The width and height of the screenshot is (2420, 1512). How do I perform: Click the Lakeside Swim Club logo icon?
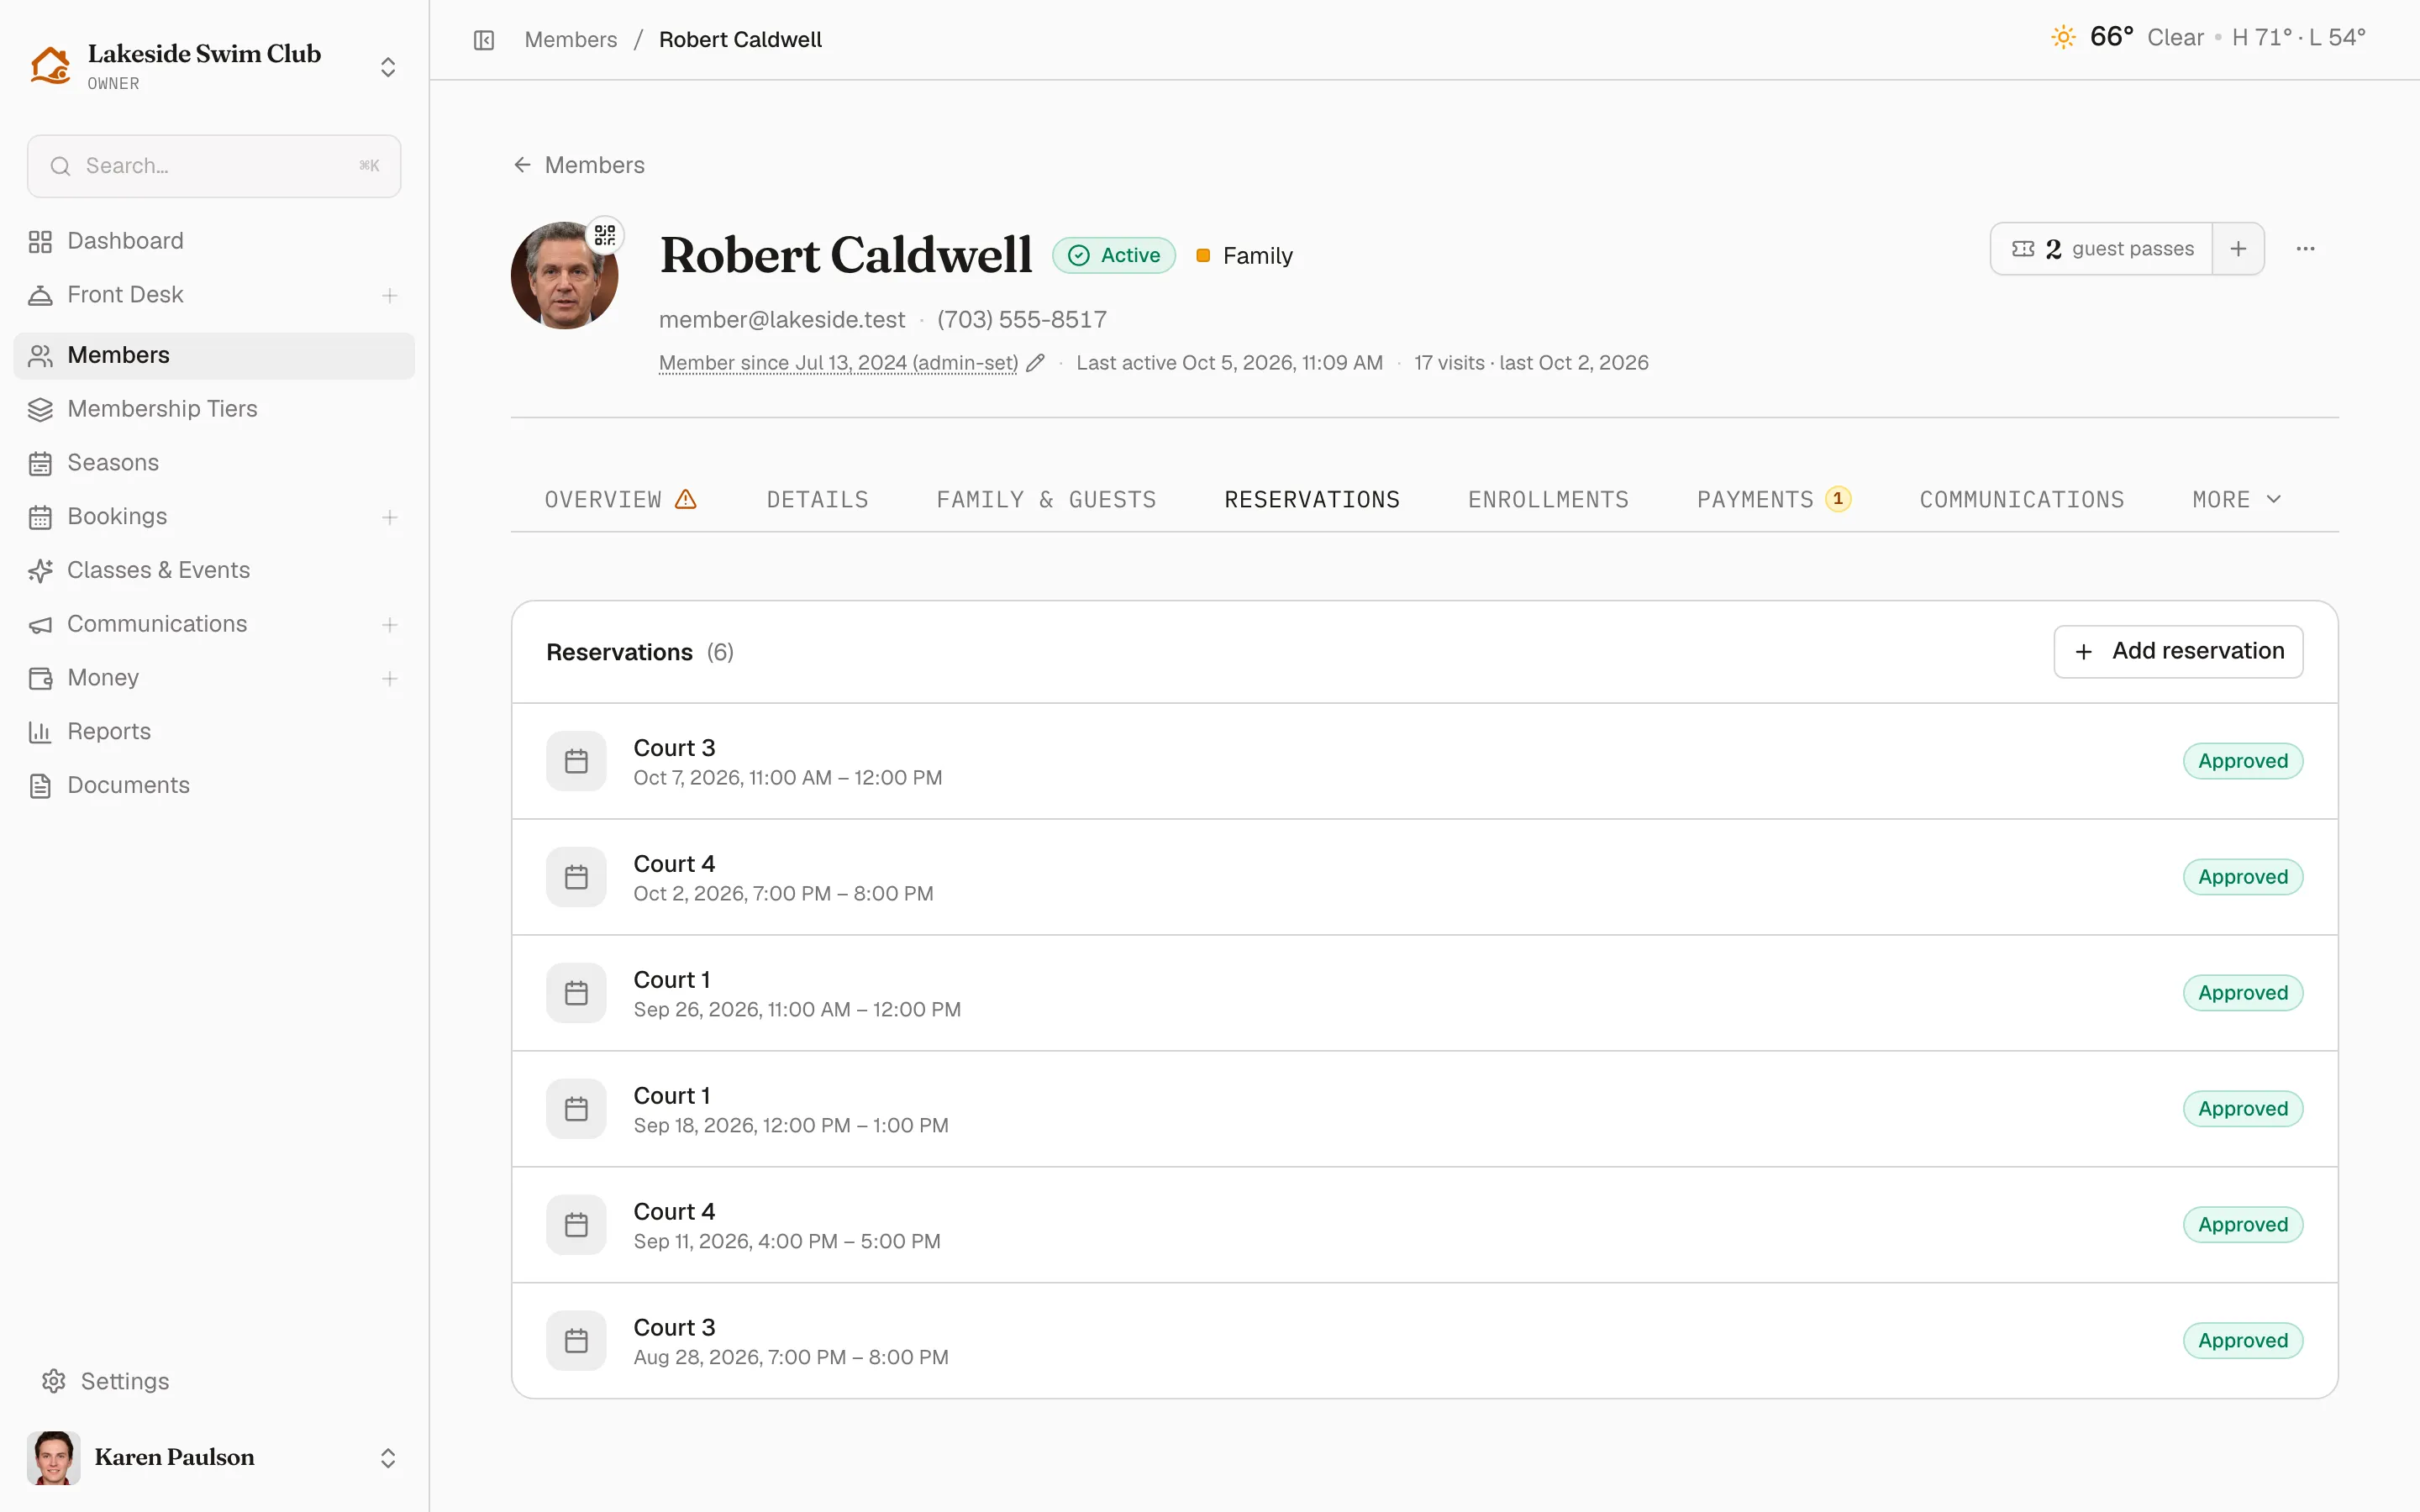(x=50, y=66)
